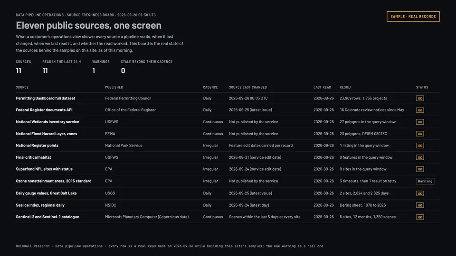Click the Warning status badge for Ozone nonattainment areas
The width and height of the screenshot is (456, 256).
coord(425,181)
